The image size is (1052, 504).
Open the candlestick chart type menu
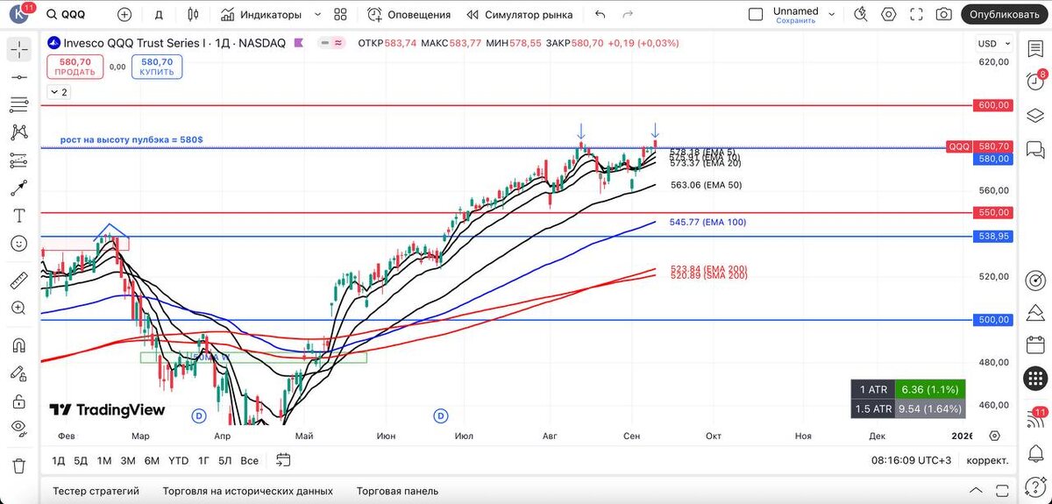coord(194,15)
